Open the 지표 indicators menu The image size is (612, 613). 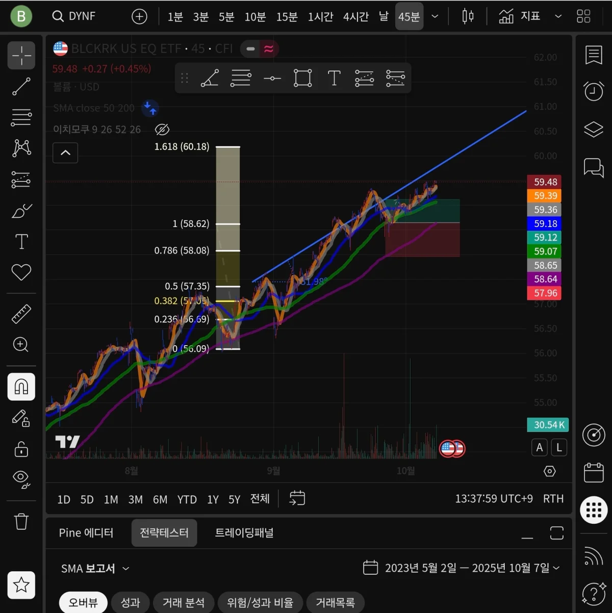520,16
